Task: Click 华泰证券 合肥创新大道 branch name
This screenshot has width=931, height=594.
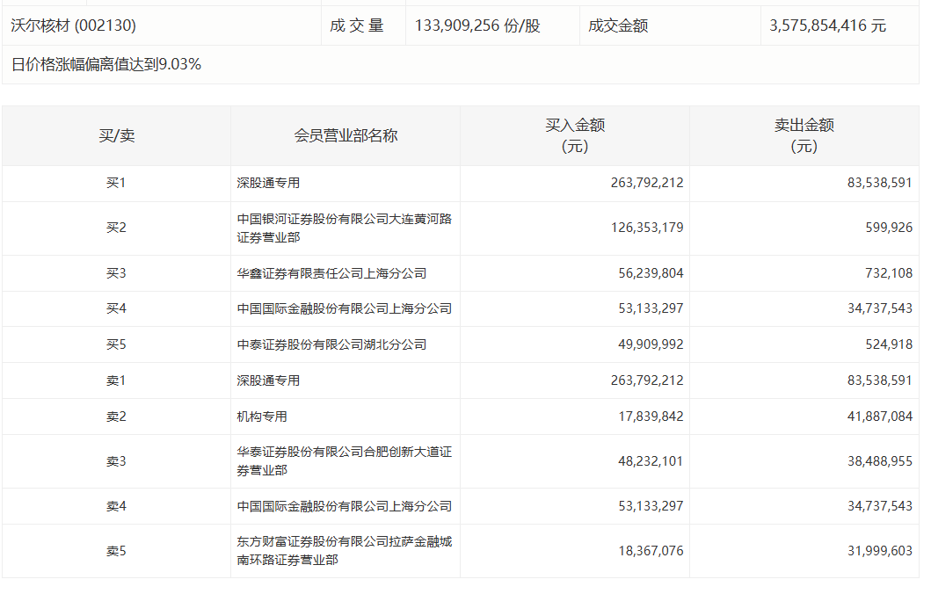Action: point(344,460)
